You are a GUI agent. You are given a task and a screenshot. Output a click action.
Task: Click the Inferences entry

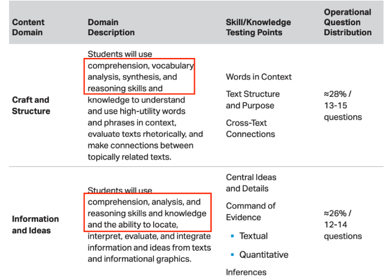click(246, 272)
